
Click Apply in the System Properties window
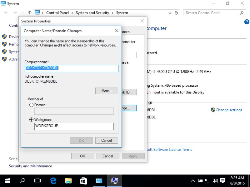point(133,156)
